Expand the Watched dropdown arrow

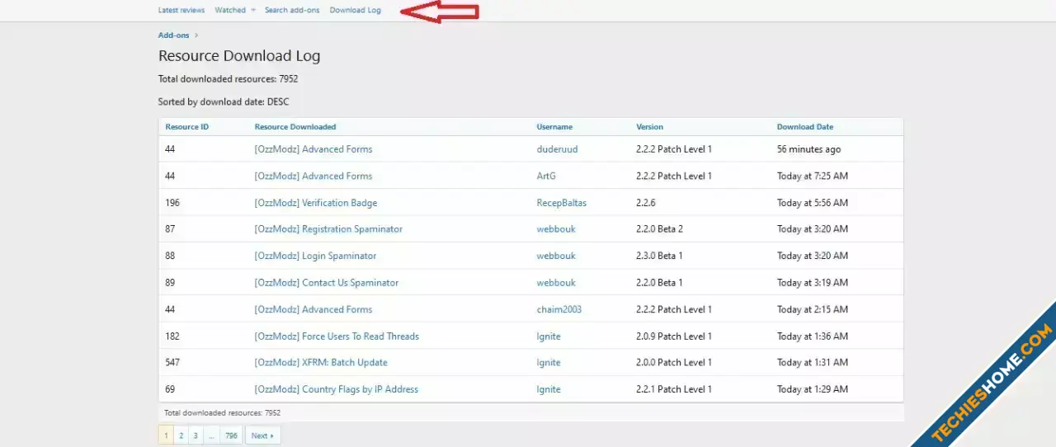tap(253, 10)
